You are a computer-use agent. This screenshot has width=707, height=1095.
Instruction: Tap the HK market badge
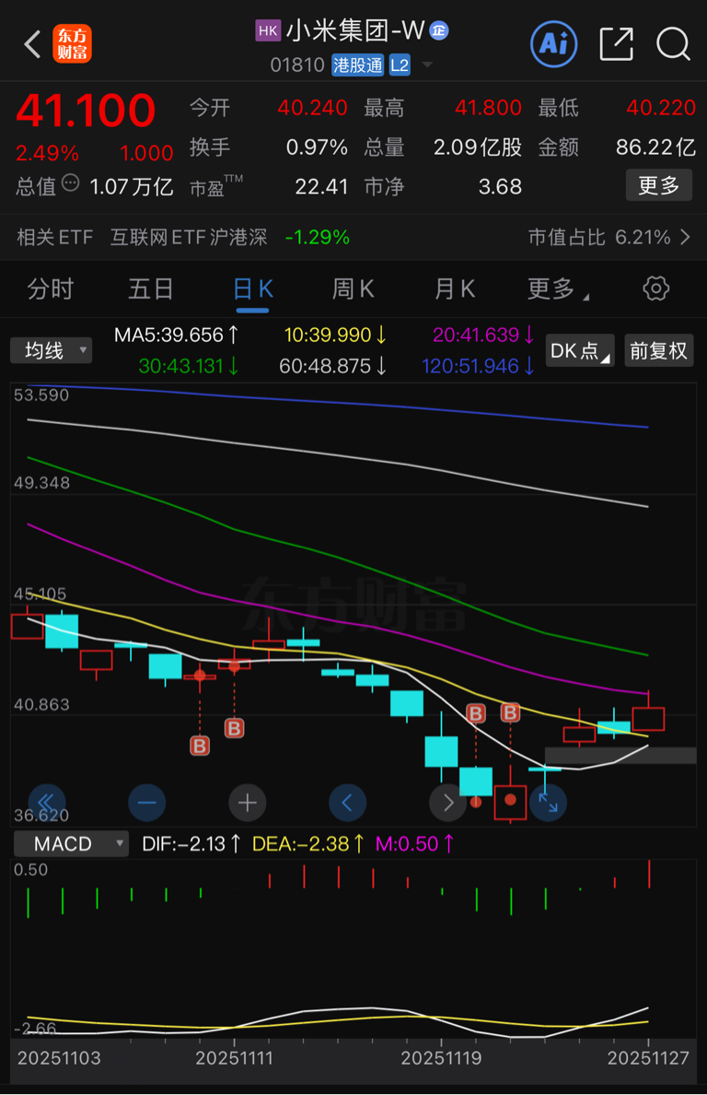click(268, 30)
